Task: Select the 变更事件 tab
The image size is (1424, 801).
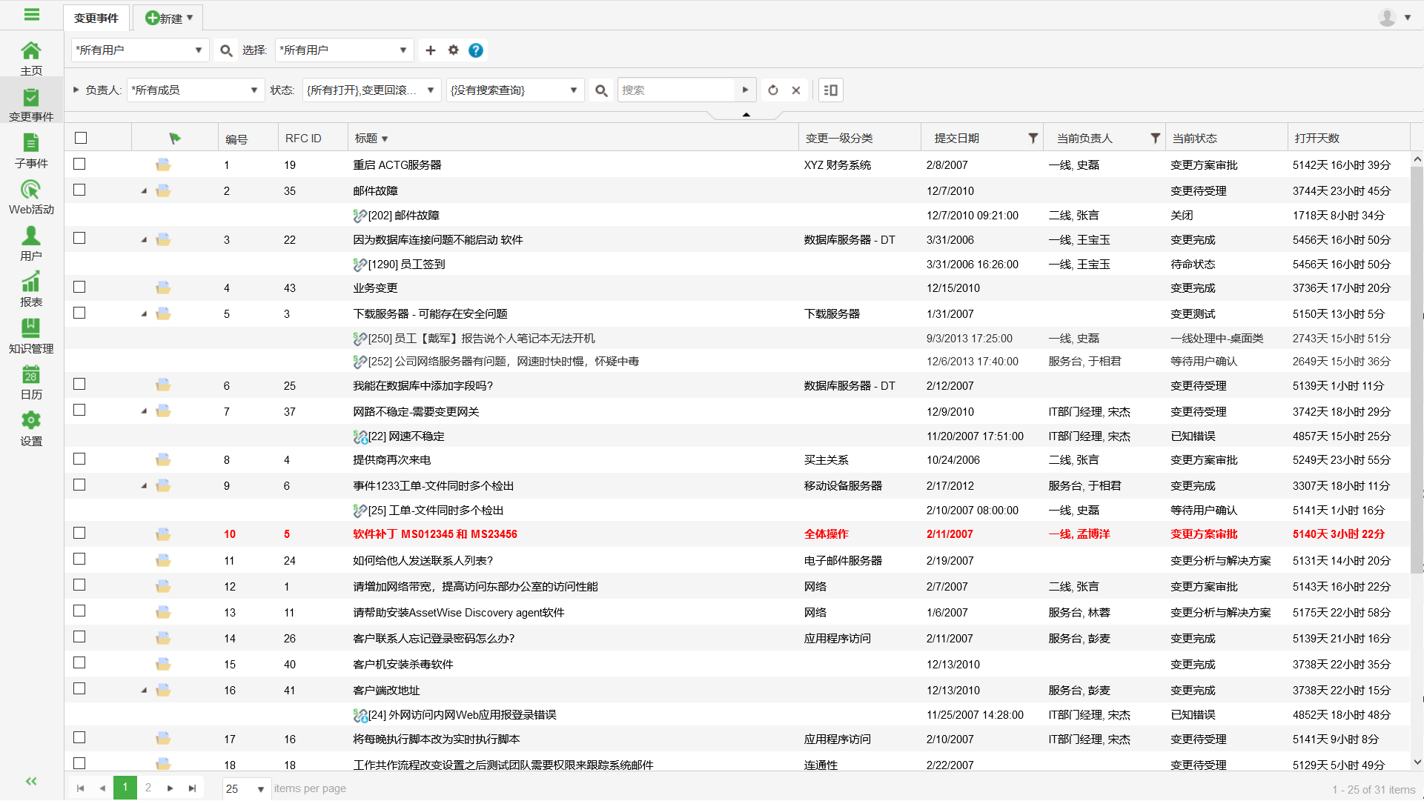Action: tap(96, 18)
